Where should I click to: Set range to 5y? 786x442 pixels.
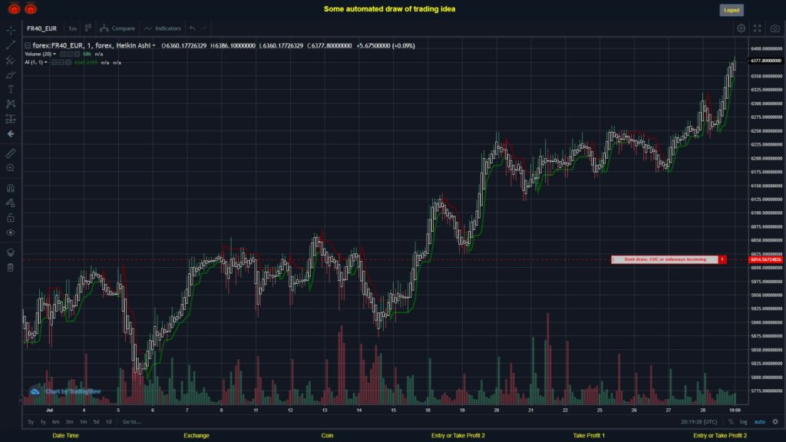(31, 422)
